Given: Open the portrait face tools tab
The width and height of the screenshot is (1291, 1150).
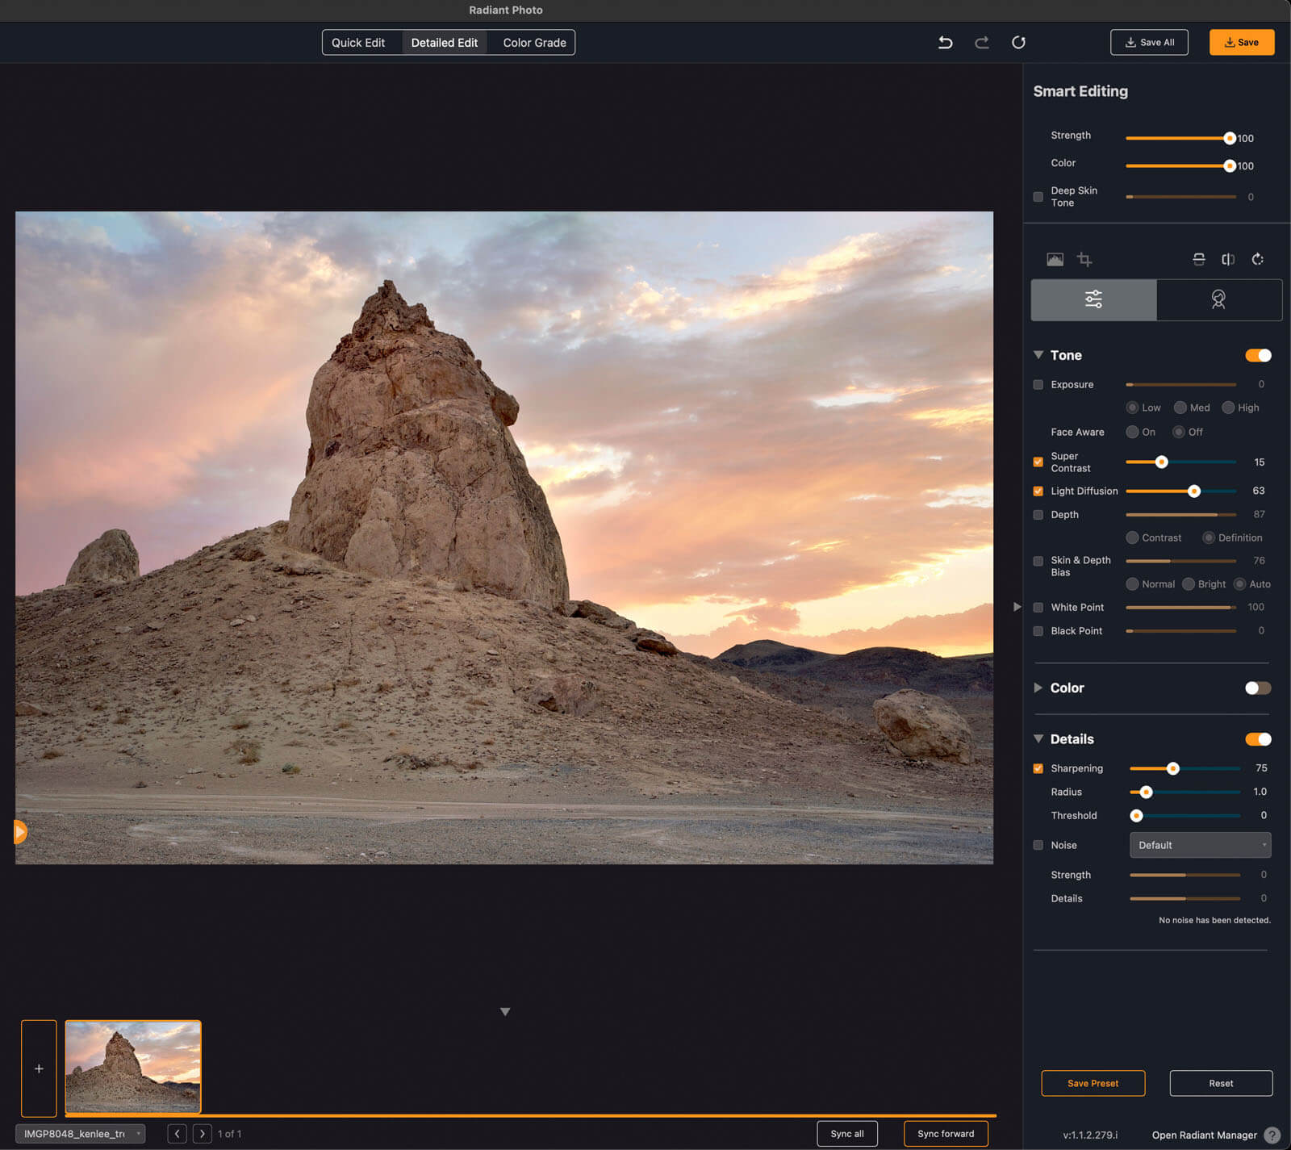Looking at the screenshot, I should [x=1218, y=299].
